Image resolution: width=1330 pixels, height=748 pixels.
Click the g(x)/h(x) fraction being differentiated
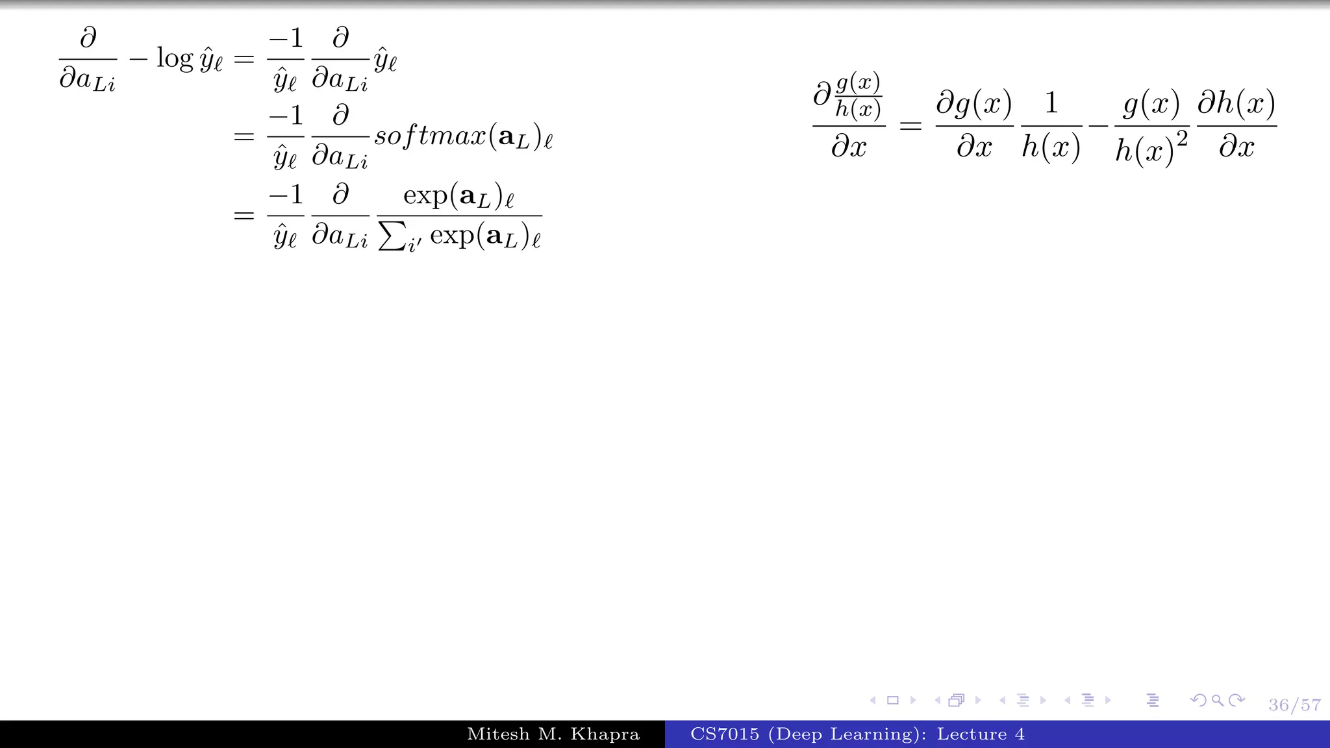pyautogui.click(x=858, y=96)
